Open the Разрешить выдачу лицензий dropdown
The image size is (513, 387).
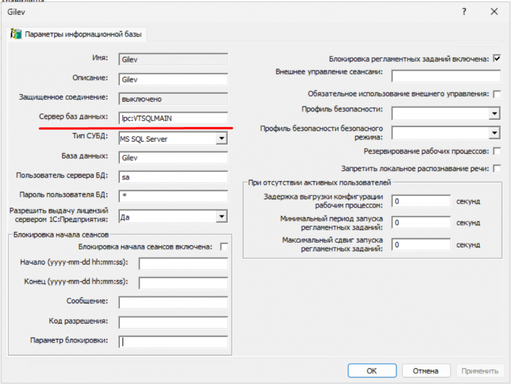pyautogui.click(x=222, y=217)
